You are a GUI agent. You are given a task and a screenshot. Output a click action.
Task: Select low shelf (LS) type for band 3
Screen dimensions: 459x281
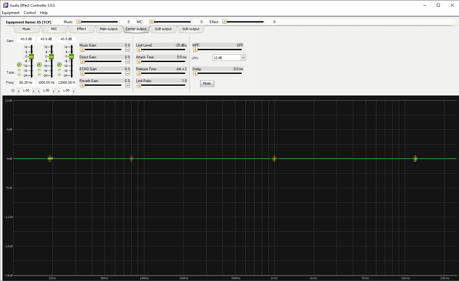(x=59, y=70)
